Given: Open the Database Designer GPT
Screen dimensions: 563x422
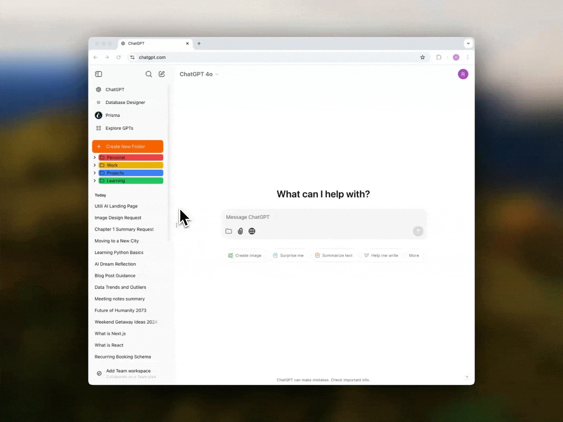Looking at the screenshot, I should [125, 102].
